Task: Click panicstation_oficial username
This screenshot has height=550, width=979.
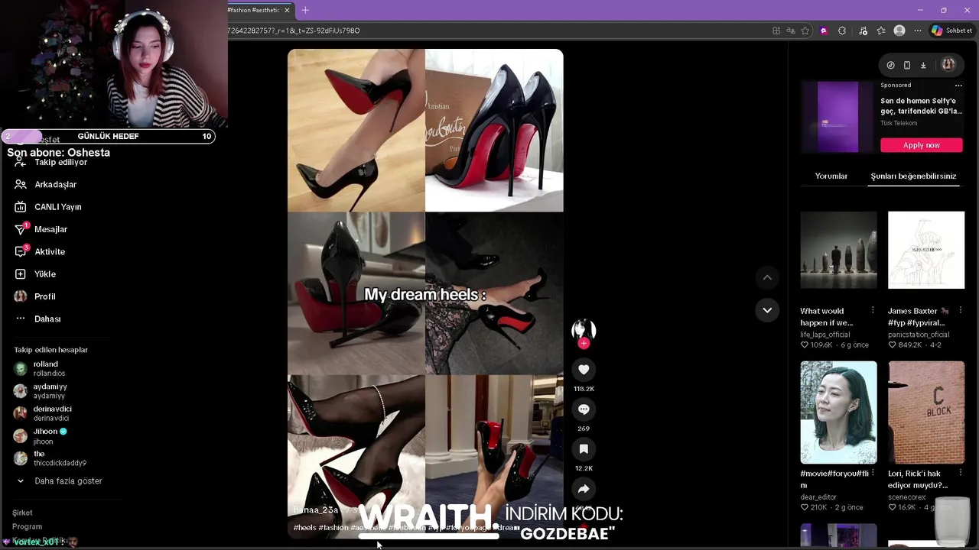Action: [x=919, y=335]
